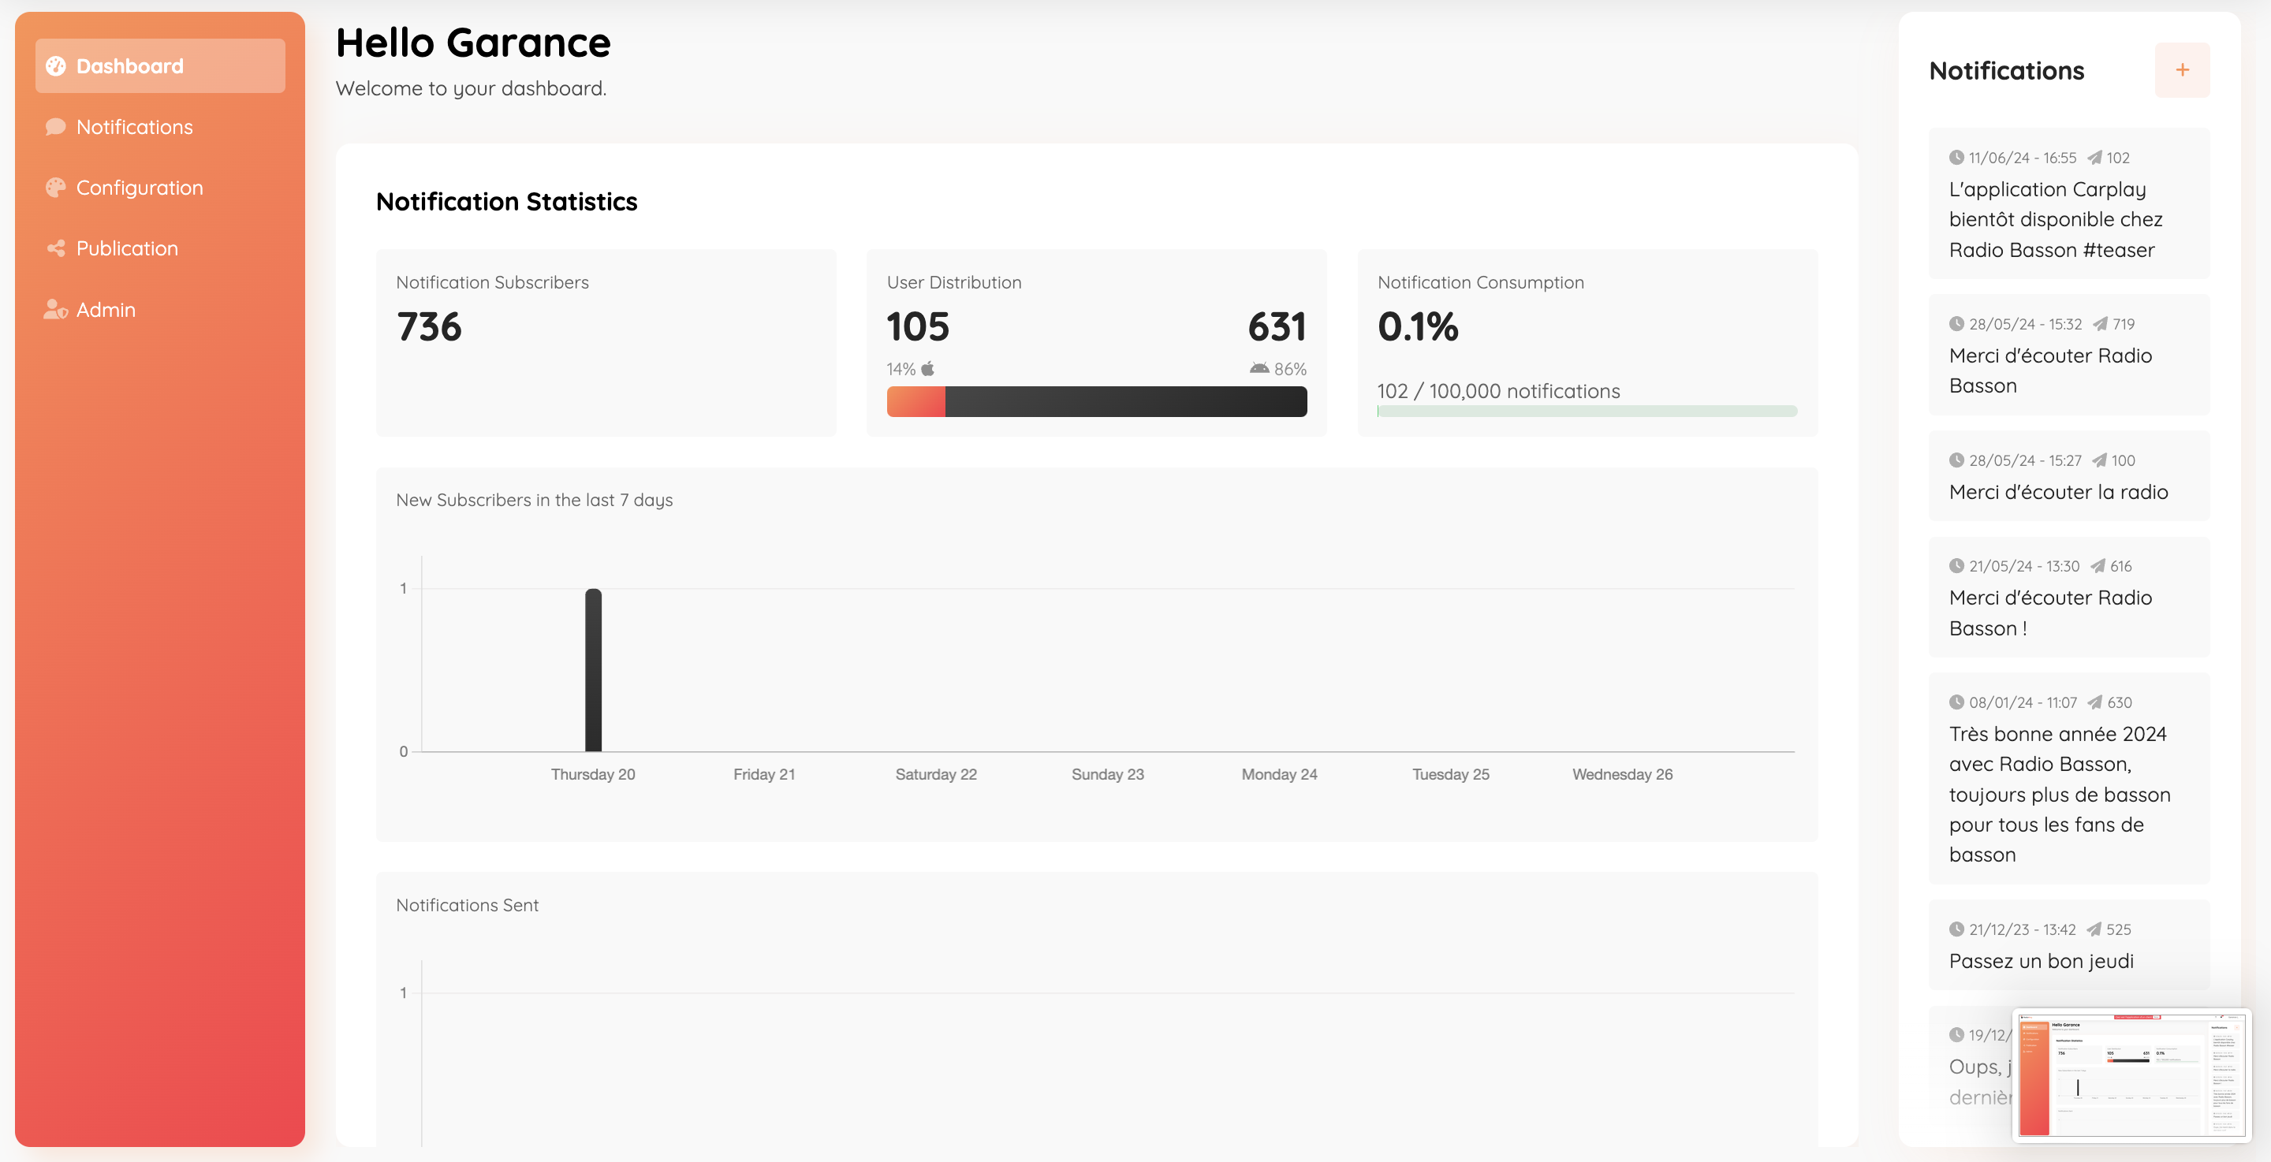Click the Apple icon under User Distribution

pyautogui.click(x=927, y=368)
